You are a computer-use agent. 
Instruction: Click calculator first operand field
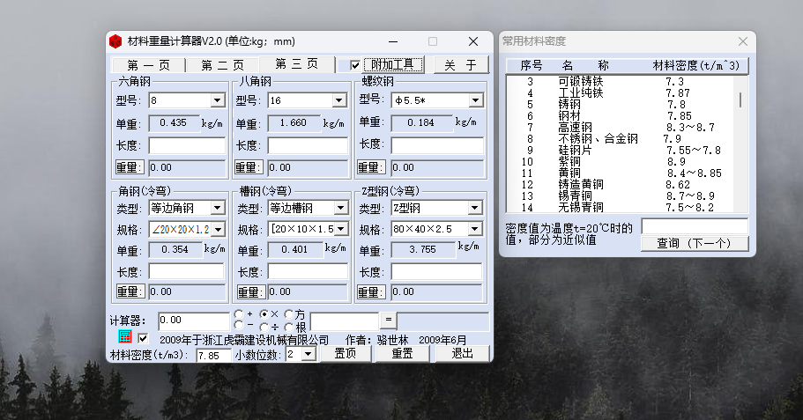[194, 321]
